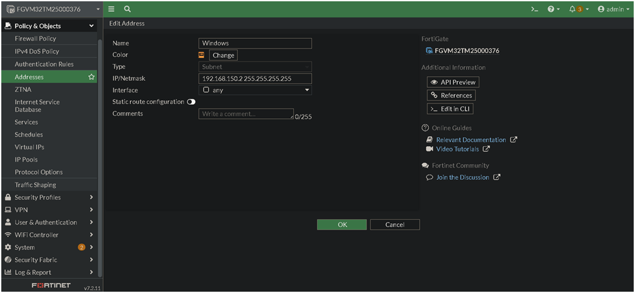Click the OK button

click(342, 225)
